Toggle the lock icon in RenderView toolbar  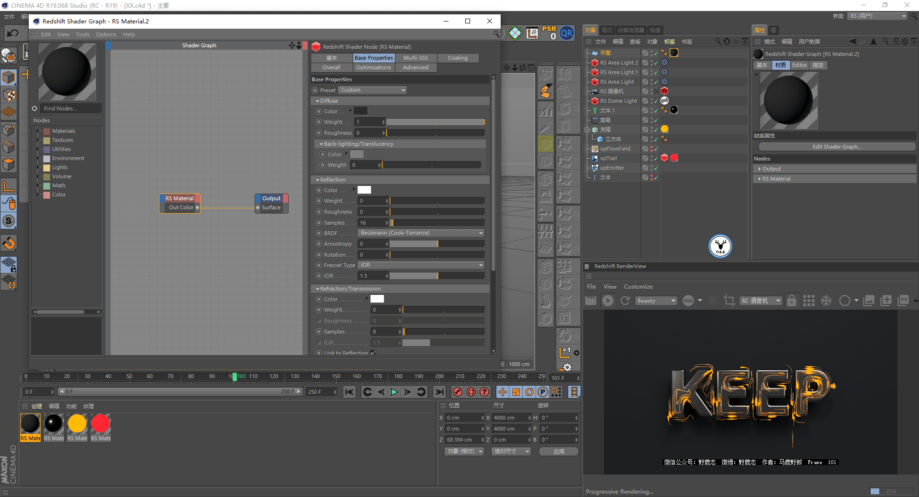click(792, 301)
